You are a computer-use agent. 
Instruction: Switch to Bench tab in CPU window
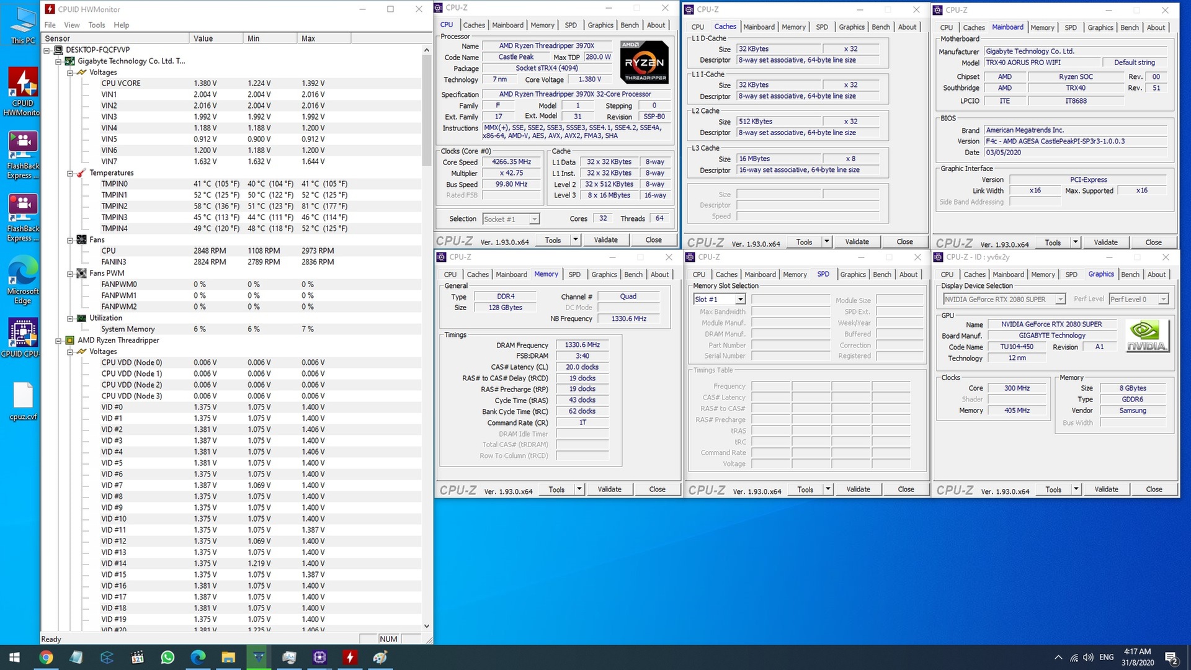click(629, 25)
